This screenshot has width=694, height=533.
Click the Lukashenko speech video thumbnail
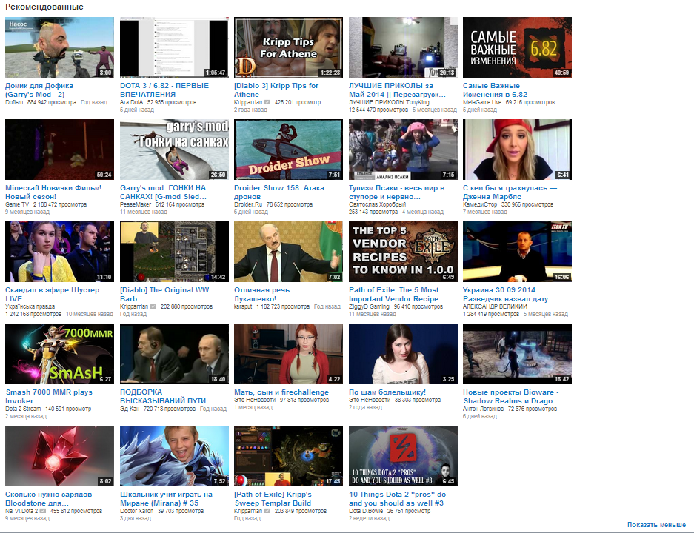pyautogui.click(x=288, y=252)
